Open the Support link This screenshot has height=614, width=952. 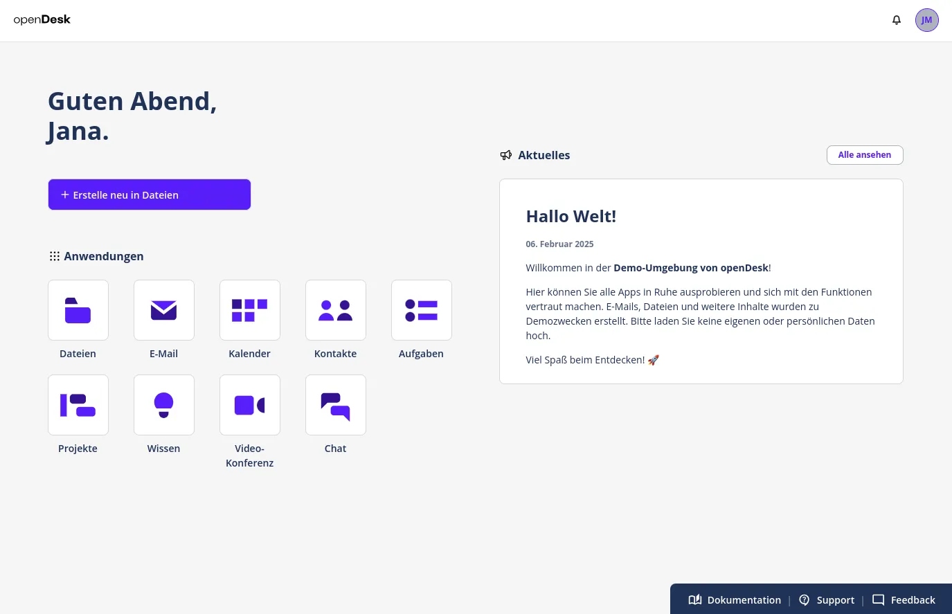(835, 599)
